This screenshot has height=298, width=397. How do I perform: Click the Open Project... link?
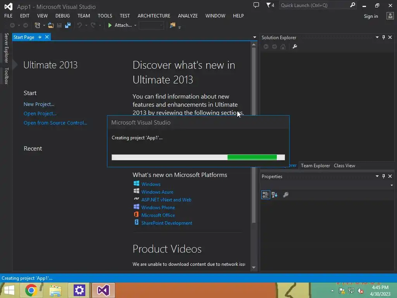[40, 114]
